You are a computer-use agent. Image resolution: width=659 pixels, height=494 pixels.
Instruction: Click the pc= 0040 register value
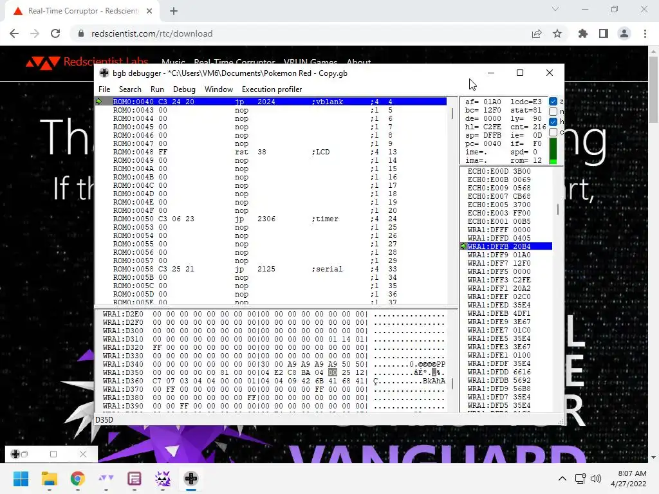483,143
